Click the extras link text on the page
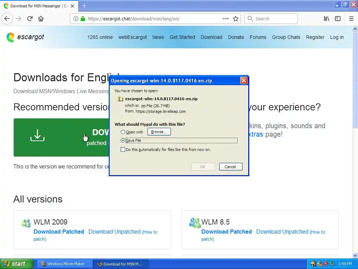 (256, 134)
